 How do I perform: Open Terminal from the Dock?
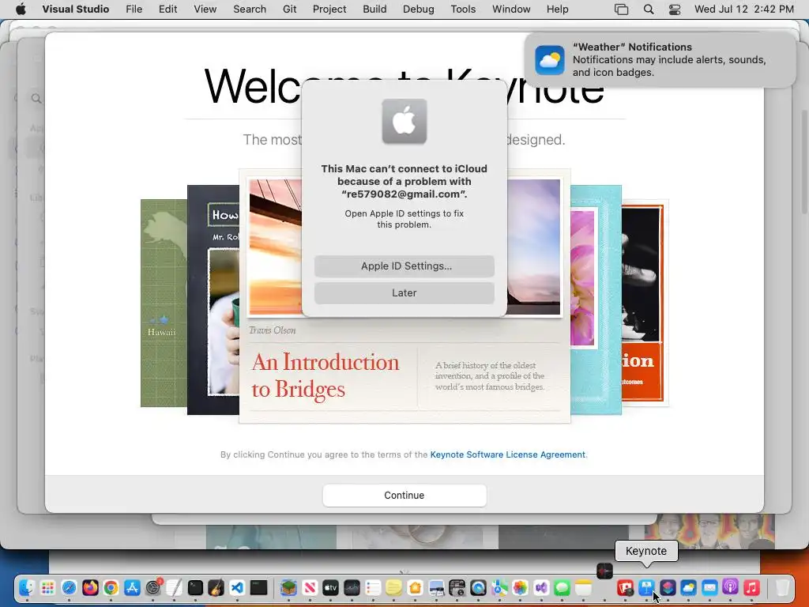tap(196, 587)
